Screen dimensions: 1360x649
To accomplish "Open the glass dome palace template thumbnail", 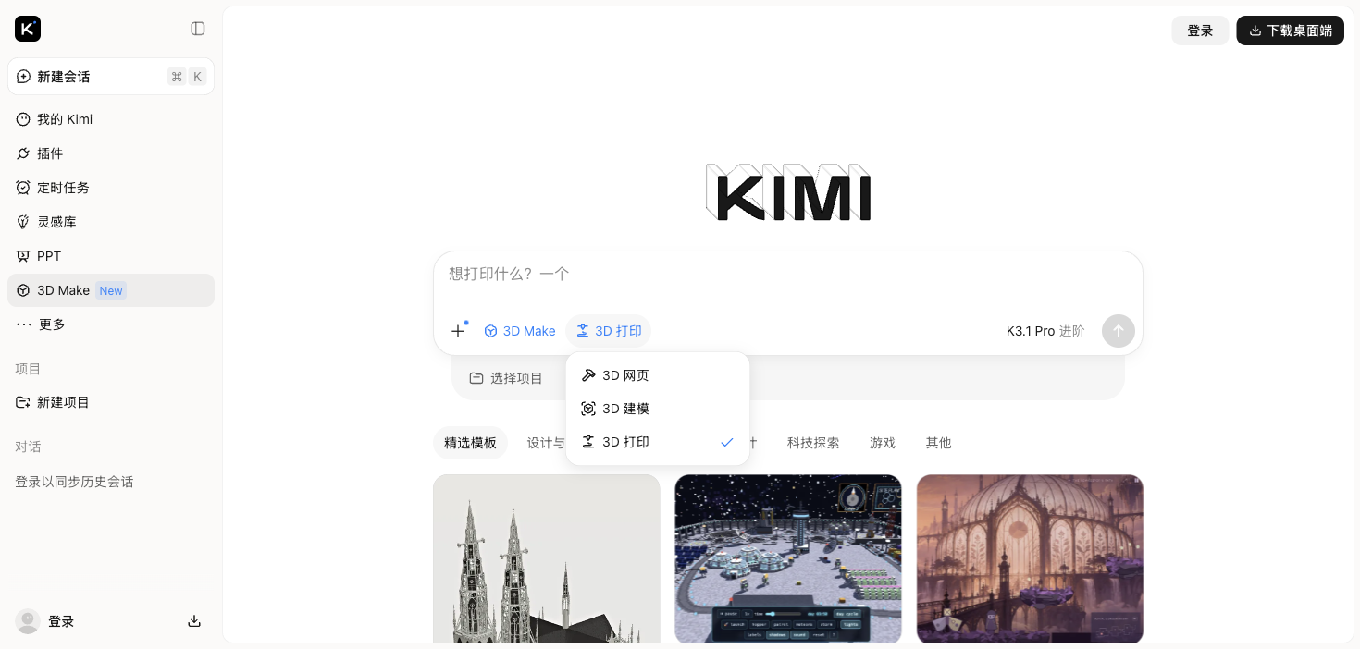I will (x=1030, y=559).
